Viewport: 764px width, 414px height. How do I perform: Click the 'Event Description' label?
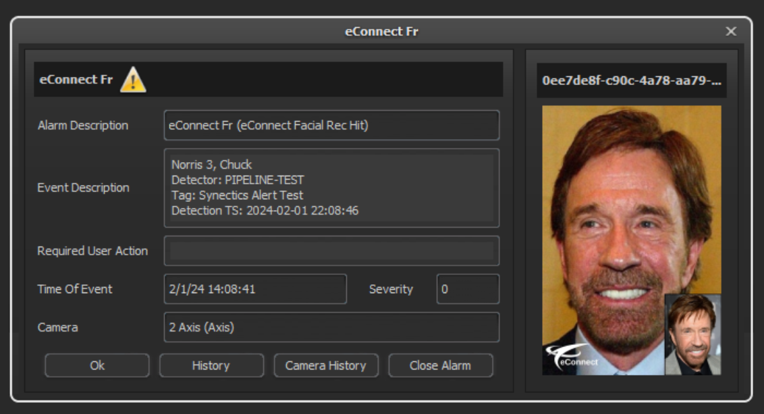click(83, 188)
